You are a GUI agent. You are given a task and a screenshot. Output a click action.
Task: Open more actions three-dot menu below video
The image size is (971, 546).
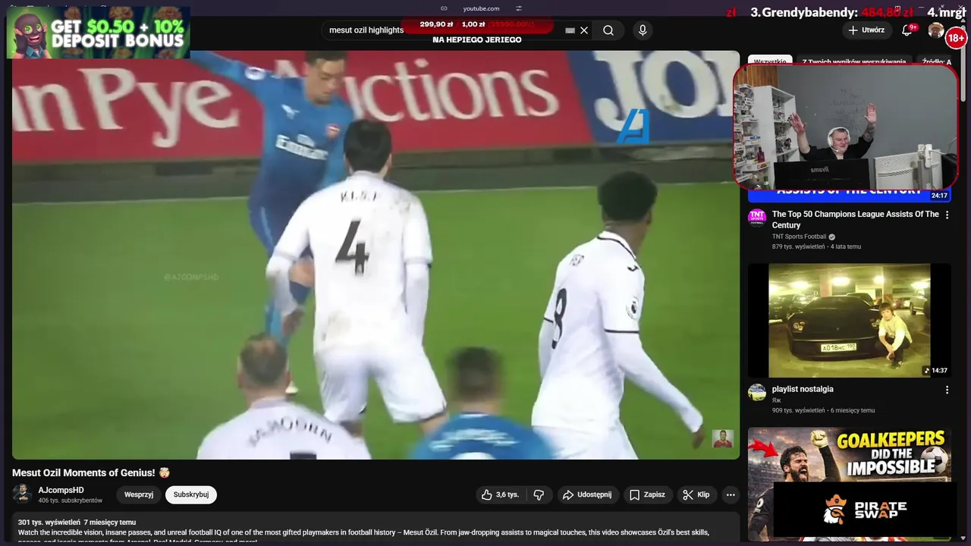click(731, 494)
